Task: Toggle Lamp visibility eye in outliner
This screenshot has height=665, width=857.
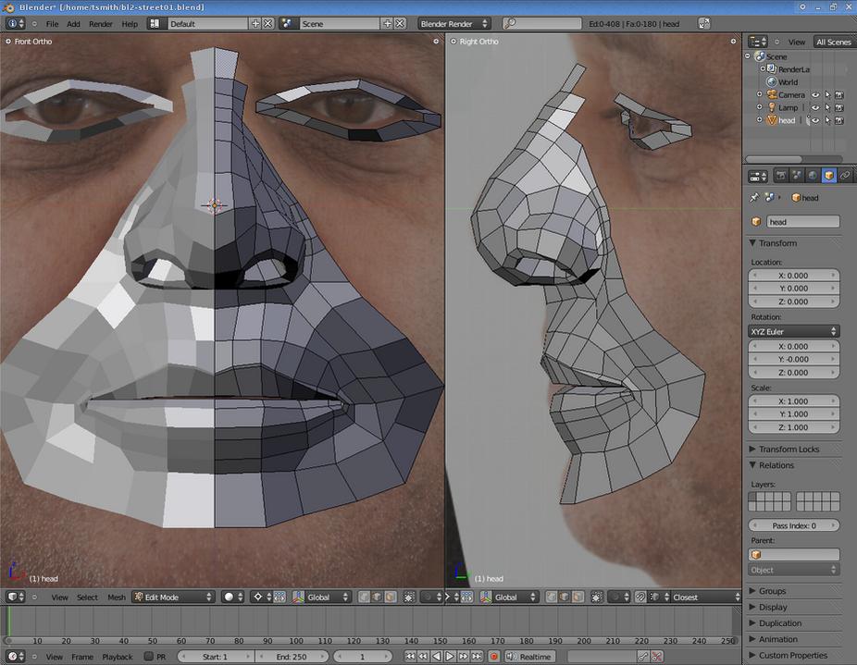Action: pyautogui.click(x=815, y=107)
